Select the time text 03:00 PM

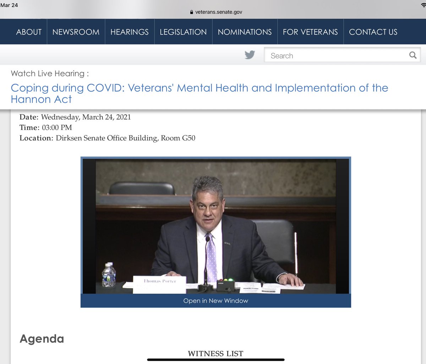click(x=57, y=127)
